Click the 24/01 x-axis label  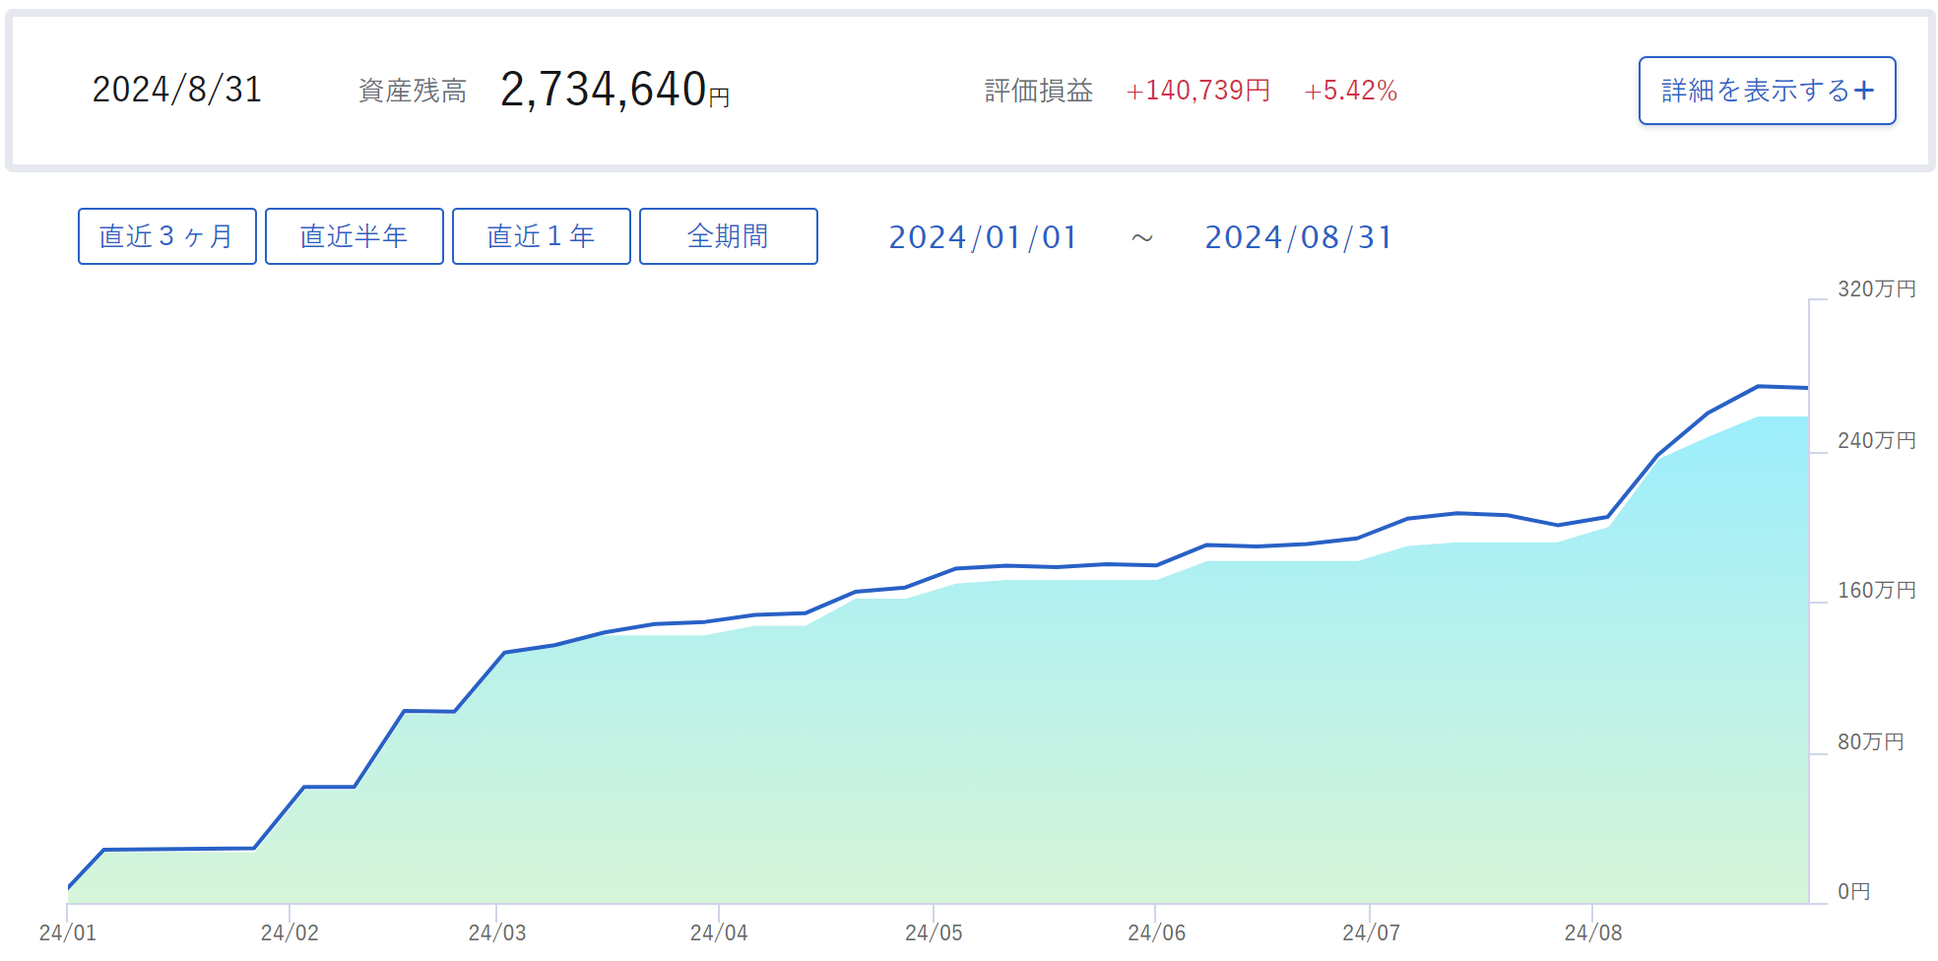click(68, 932)
